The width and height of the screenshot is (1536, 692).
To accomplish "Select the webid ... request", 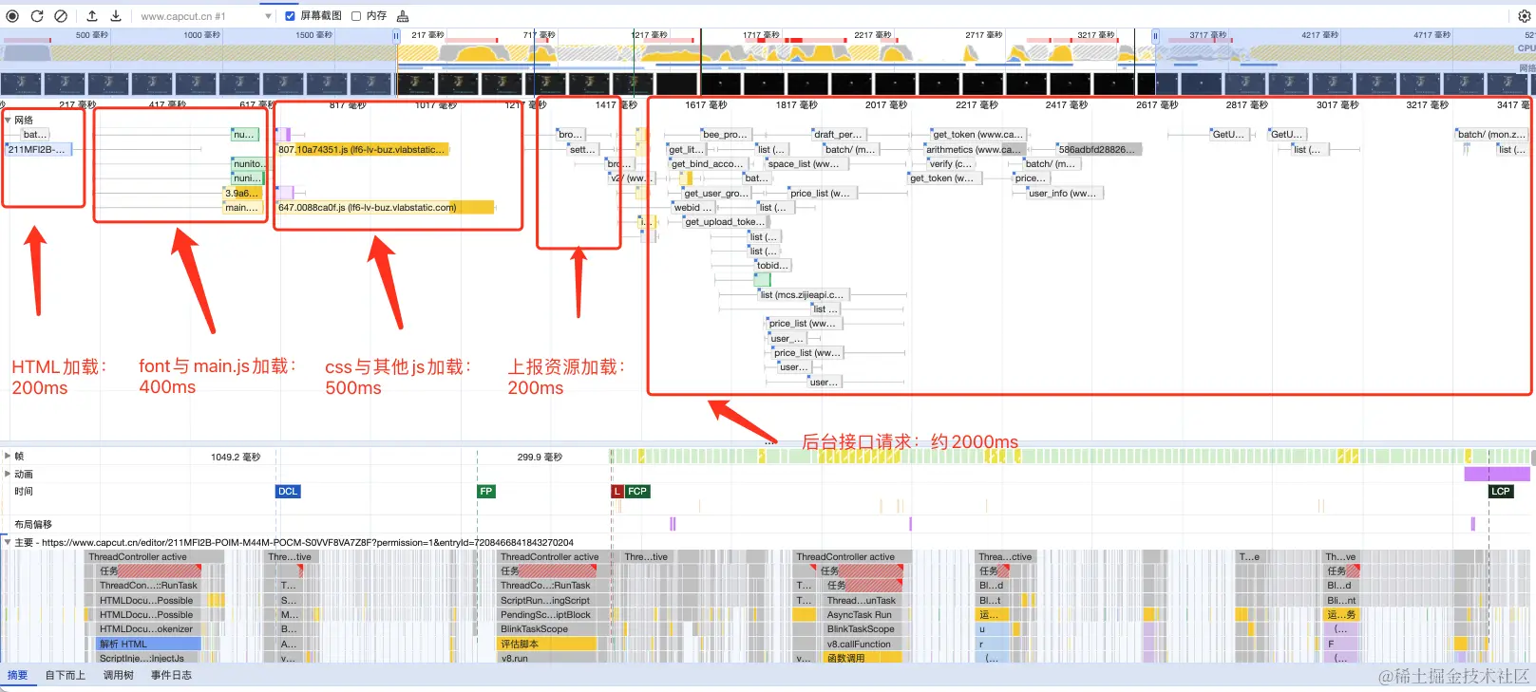I will 692,208.
